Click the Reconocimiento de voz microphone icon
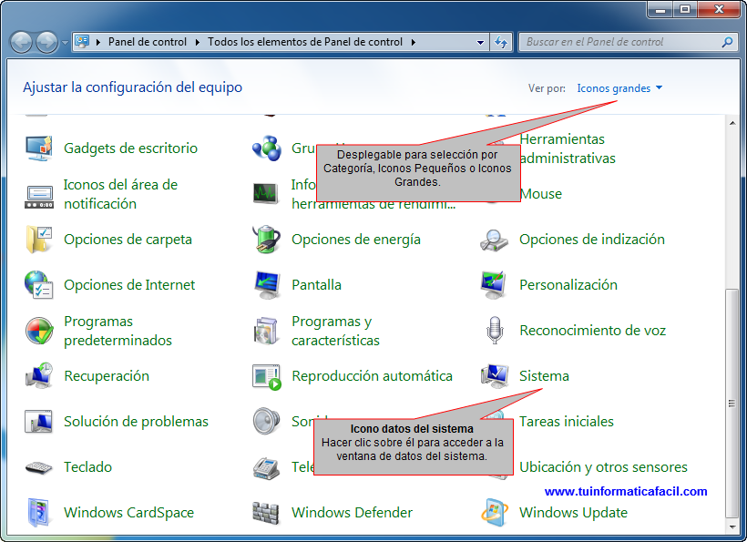 [495, 331]
